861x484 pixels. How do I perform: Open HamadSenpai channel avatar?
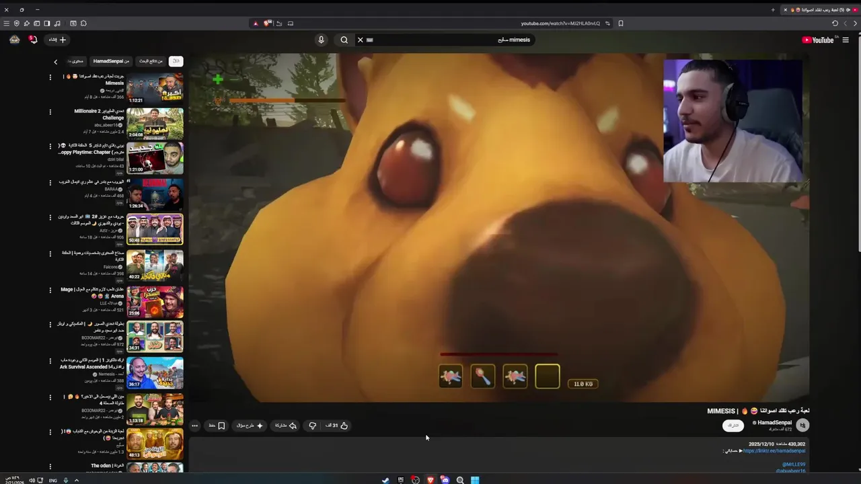(802, 426)
